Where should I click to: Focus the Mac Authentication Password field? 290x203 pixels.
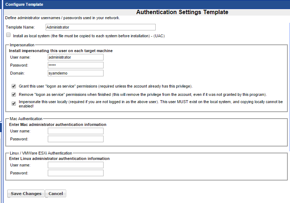tap(75, 139)
